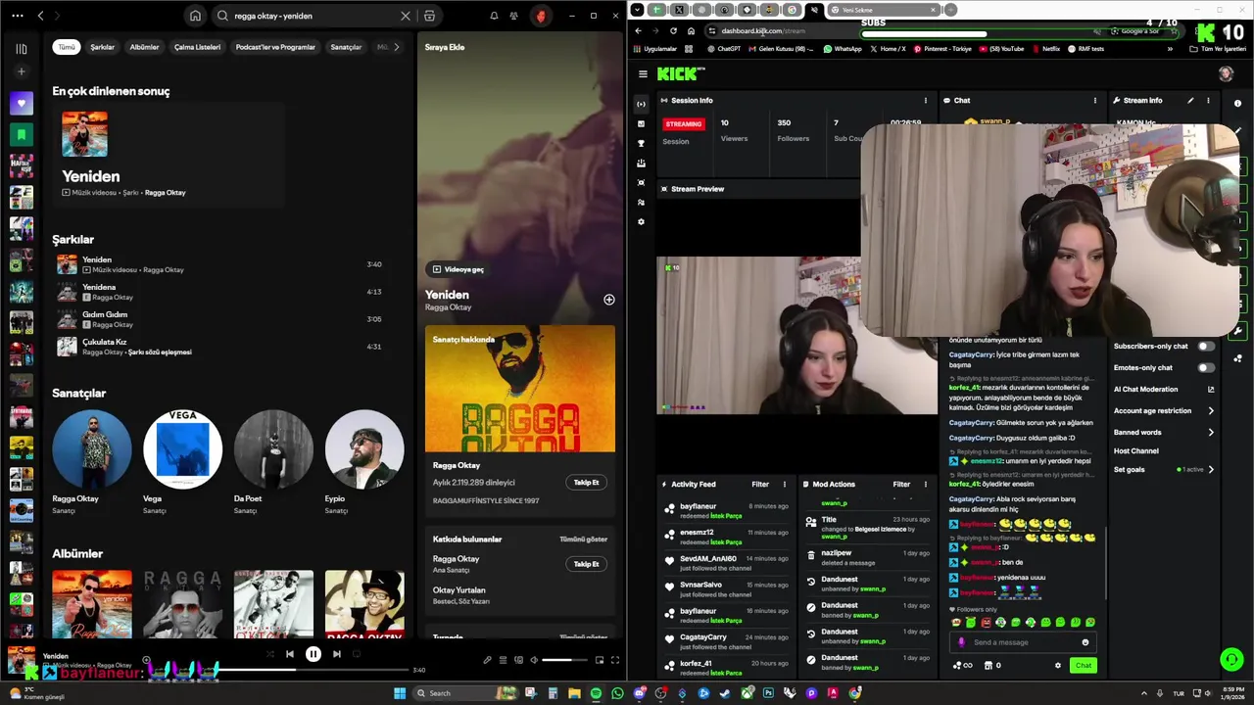The height and width of the screenshot is (705, 1254).
Task: Open the emoji picker in chat input
Action: 1085,642
